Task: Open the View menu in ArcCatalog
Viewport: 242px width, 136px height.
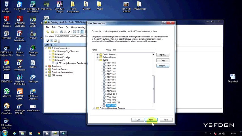Action: [60, 27]
